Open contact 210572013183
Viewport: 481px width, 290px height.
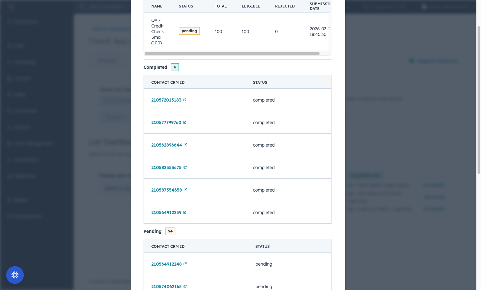coord(166,100)
